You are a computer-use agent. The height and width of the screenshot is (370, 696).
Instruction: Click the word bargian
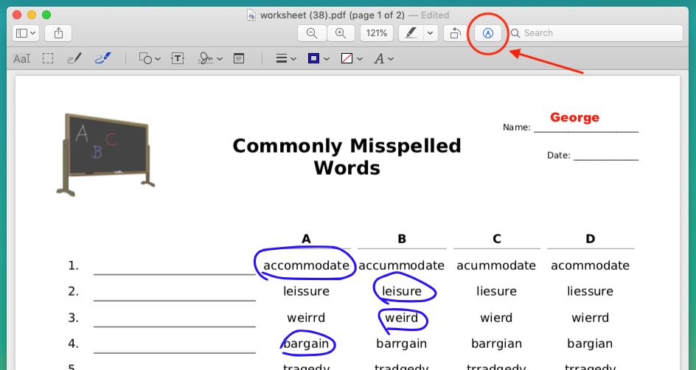(x=590, y=343)
